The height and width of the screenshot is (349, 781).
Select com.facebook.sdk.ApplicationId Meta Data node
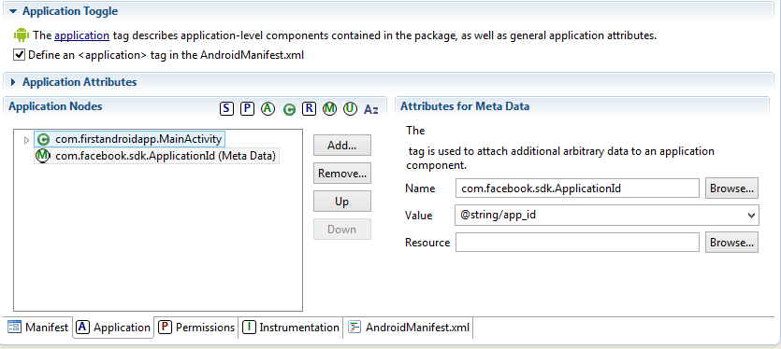click(156, 156)
